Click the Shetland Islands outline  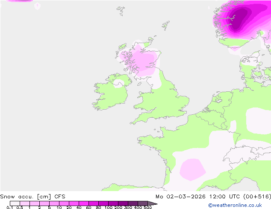(x=165, y=25)
